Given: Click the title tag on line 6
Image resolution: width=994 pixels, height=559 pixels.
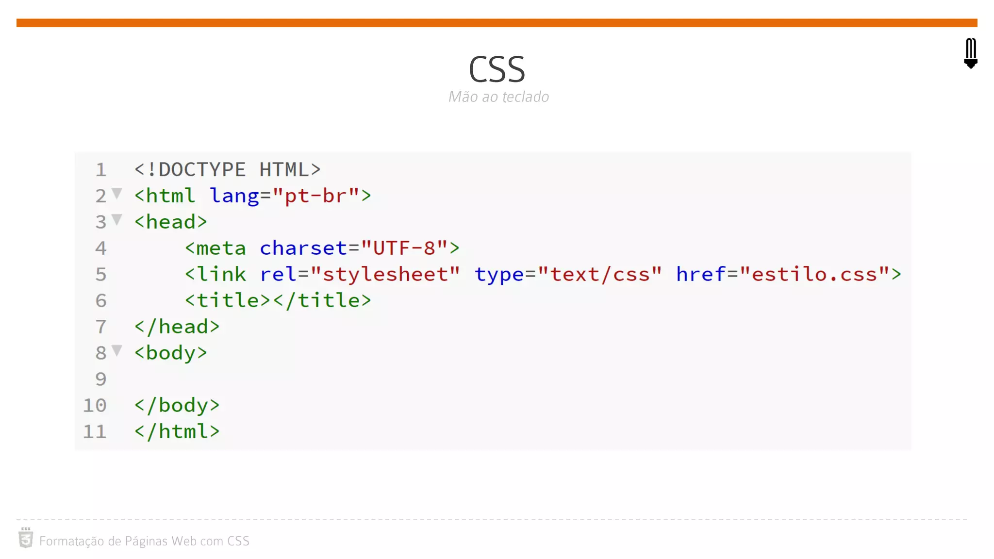Looking at the screenshot, I should point(278,300).
